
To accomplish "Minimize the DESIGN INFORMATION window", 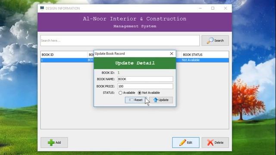I will (200, 8).
